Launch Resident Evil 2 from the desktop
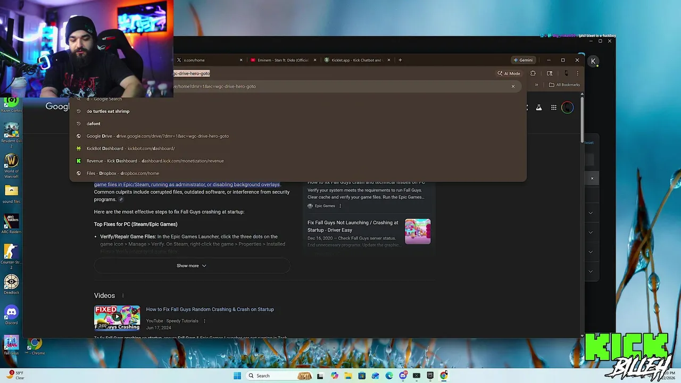 pyautogui.click(x=11, y=134)
